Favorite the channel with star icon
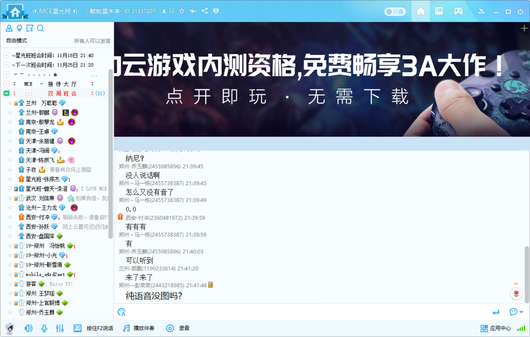Viewport: 530px width, 337px height. point(181,11)
